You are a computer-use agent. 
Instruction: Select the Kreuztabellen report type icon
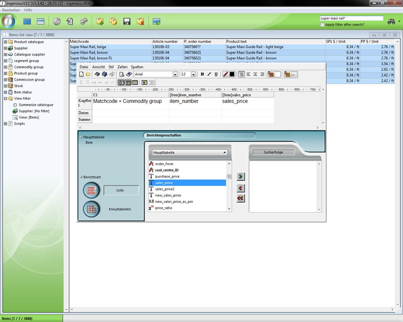(x=91, y=209)
